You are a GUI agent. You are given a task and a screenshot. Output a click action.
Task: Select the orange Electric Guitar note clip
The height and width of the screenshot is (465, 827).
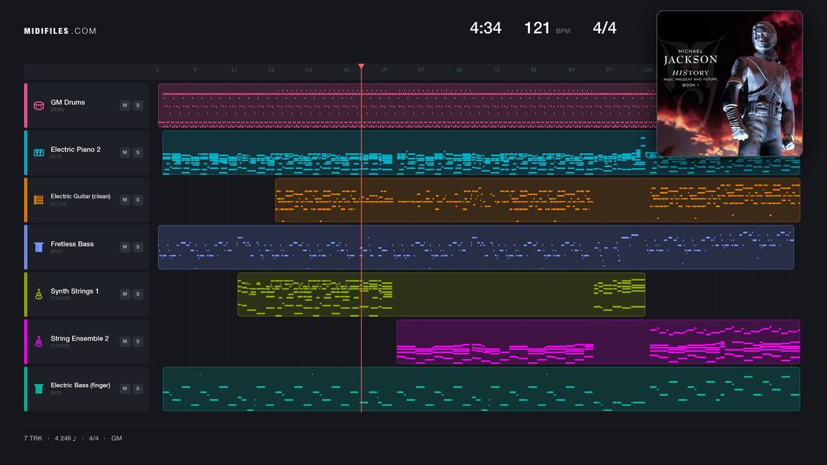tap(538, 200)
